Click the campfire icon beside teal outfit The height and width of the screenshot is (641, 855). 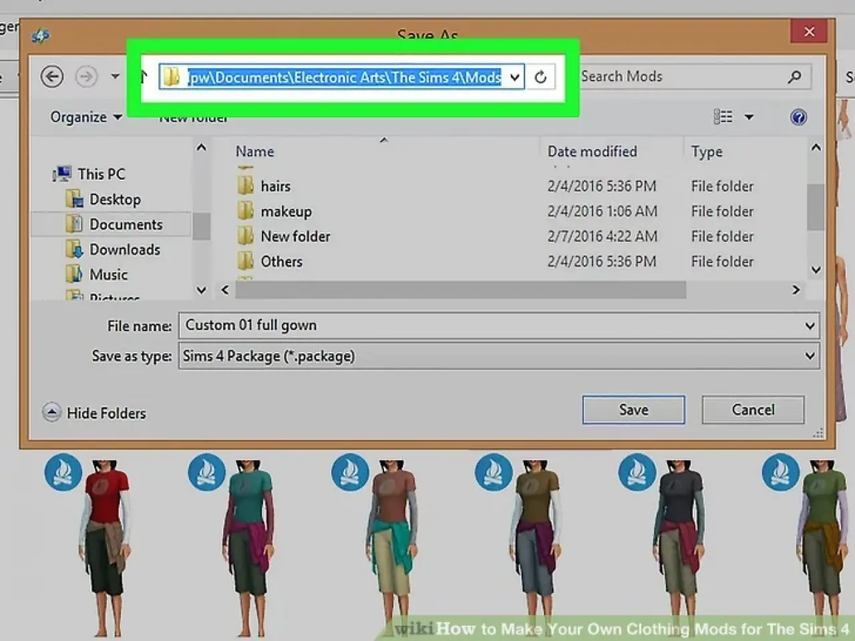(x=206, y=472)
